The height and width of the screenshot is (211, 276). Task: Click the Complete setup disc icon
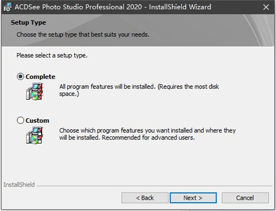(34, 92)
